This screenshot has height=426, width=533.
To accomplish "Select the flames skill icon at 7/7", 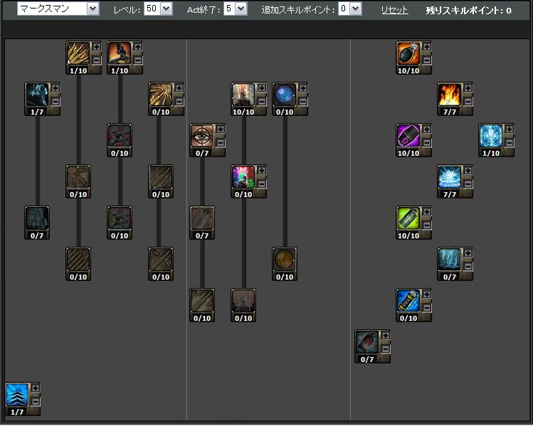I will click(x=450, y=95).
